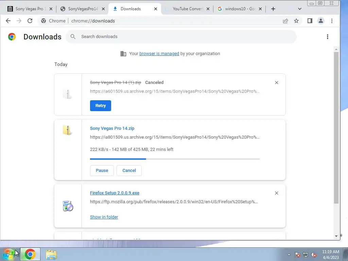Click the '222 KB/s - 142 MB of 425 MB' status
The height and width of the screenshot is (261, 348).
tap(132, 150)
